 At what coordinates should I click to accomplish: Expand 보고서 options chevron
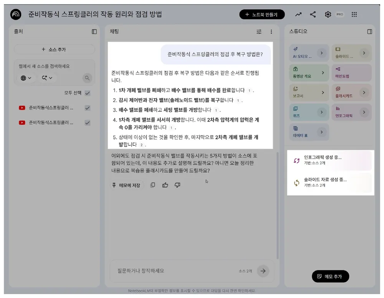coord(323,93)
